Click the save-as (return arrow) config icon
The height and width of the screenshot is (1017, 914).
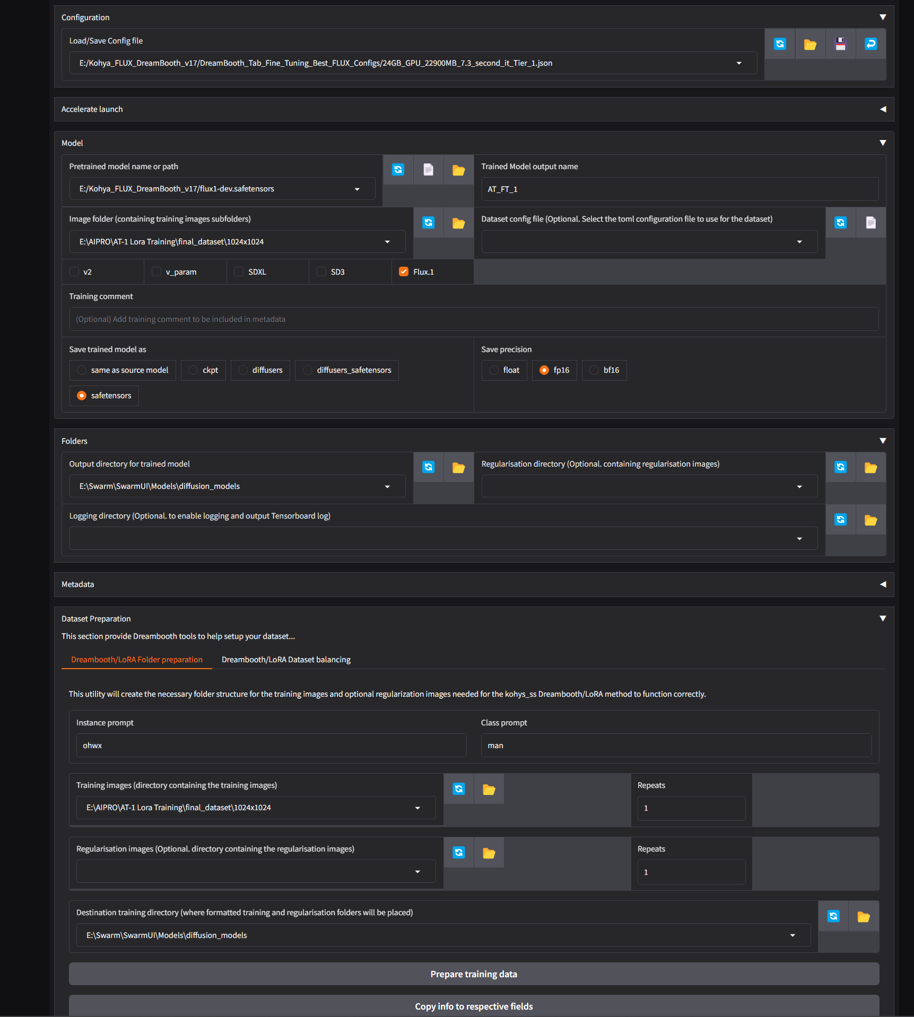[x=871, y=44]
